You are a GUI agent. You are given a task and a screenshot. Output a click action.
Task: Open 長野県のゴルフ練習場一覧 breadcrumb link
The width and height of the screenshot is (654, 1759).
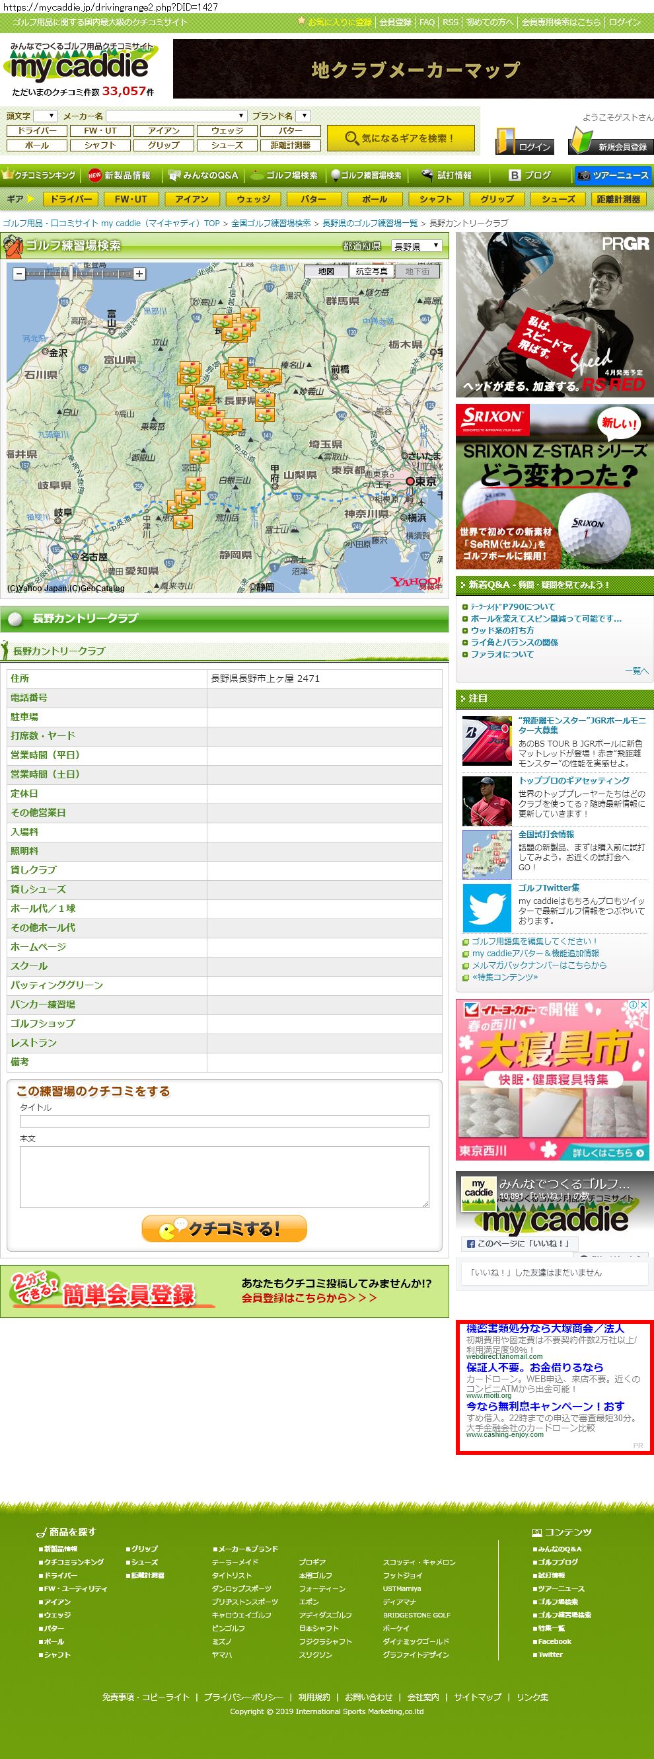(x=370, y=224)
